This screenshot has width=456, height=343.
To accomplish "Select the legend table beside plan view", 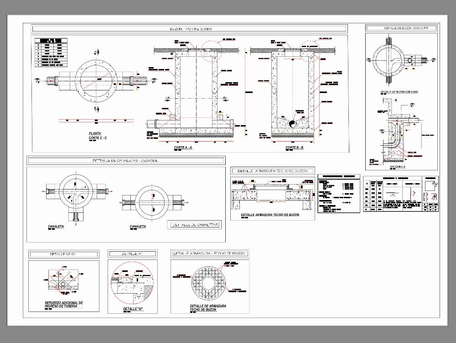I will 51,53.
